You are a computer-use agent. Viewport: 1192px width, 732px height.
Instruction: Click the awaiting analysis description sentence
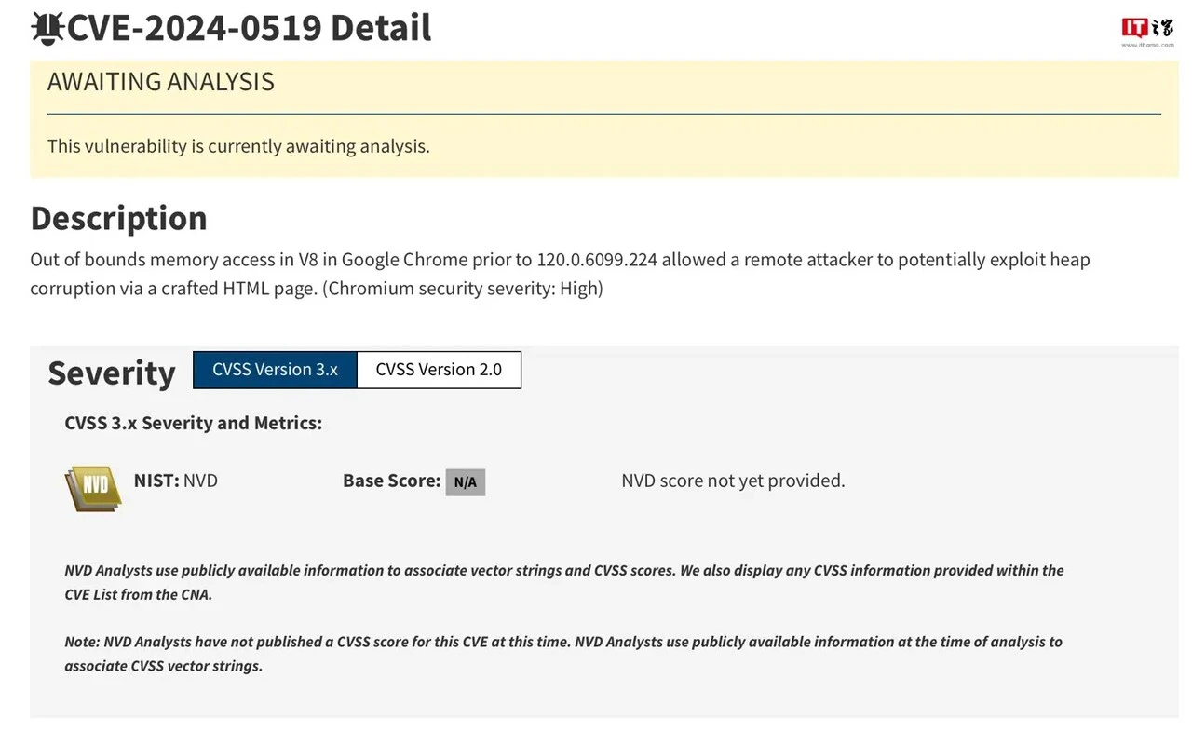pyautogui.click(x=238, y=146)
